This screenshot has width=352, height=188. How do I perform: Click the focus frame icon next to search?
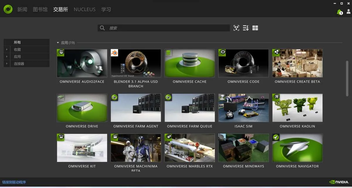(236, 28)
